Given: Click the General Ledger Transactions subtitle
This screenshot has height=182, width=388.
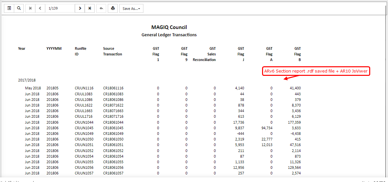Looking at the screenshot, I should (x=169, y=35).
